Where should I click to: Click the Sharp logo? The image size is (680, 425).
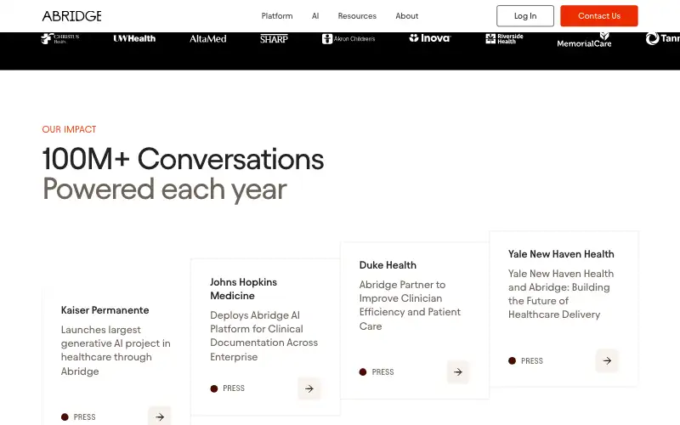click(274, 38)
